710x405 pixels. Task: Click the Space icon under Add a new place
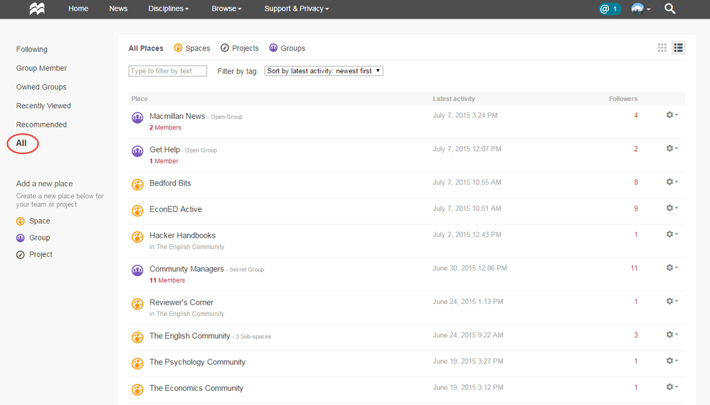(21, 221)
